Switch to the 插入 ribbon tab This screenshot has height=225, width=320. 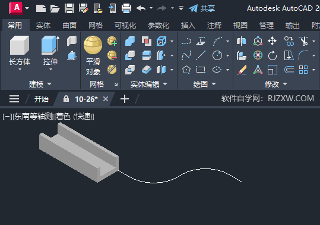(x=188, y=26)
